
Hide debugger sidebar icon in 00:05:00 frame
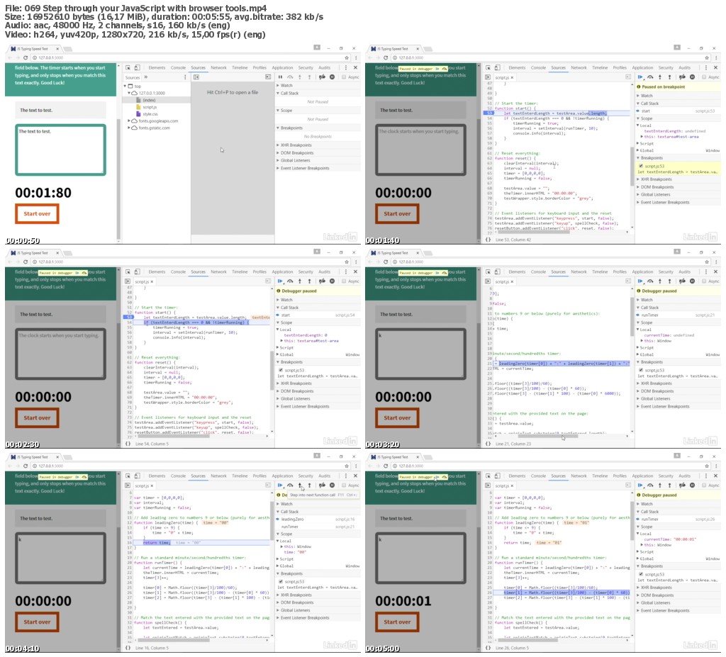tap(628, 485)
